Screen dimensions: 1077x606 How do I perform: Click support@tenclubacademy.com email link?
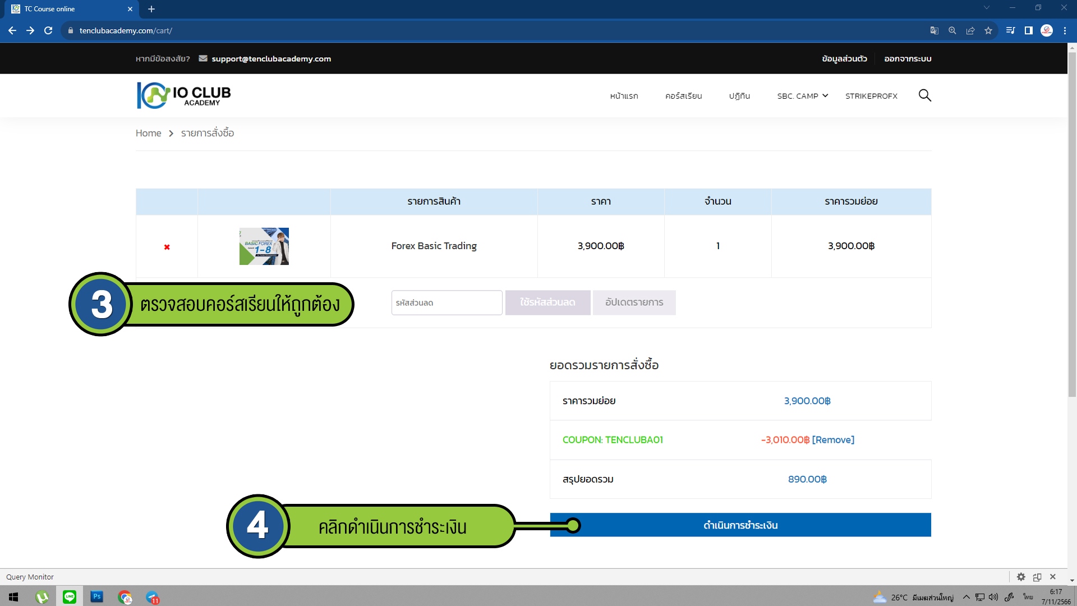tap(271, 58)
